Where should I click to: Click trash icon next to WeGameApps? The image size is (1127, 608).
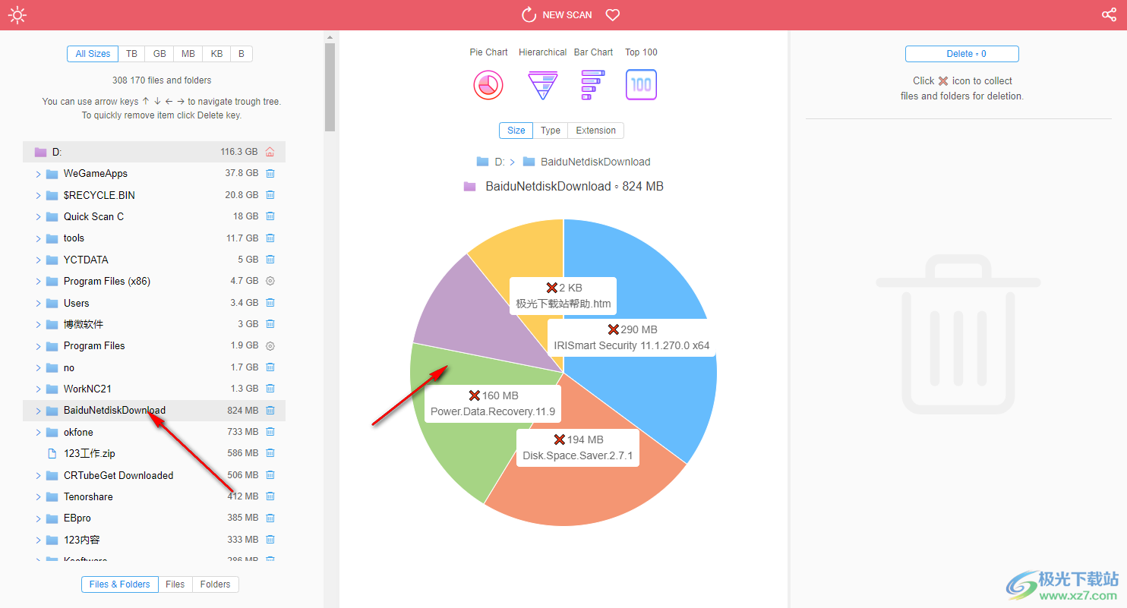270,174
